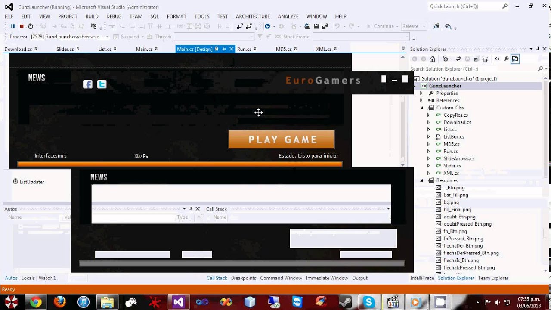Open Properties with the wrench icon
The width and height of the screenshot is (551, 310).
(506, 59)
